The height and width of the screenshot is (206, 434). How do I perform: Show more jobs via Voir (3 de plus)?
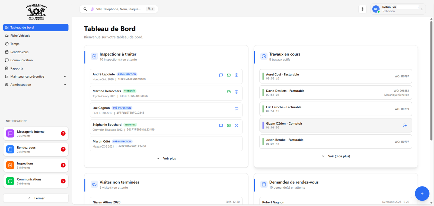[336, 156]
